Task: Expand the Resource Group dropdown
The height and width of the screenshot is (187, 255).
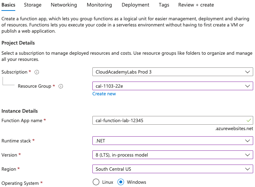Action: tap(172, 86)
